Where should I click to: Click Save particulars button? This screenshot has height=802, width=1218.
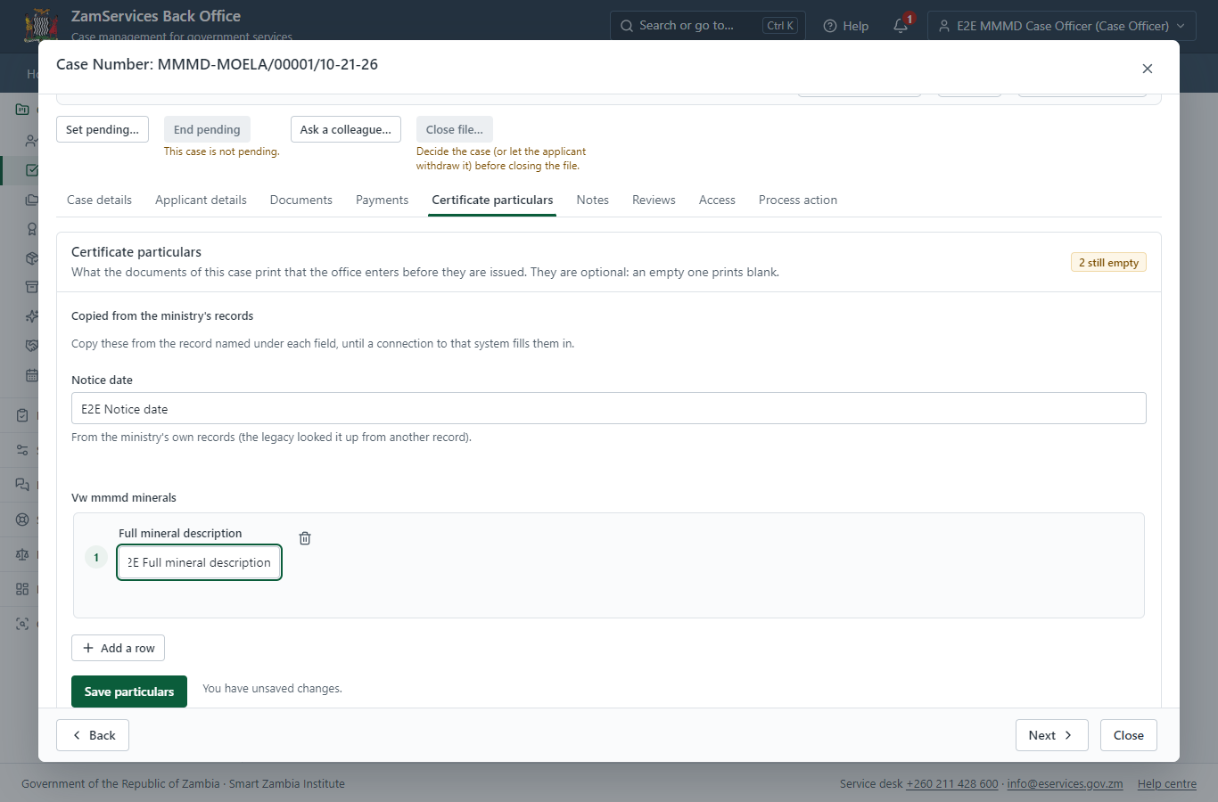pos(129,692)
